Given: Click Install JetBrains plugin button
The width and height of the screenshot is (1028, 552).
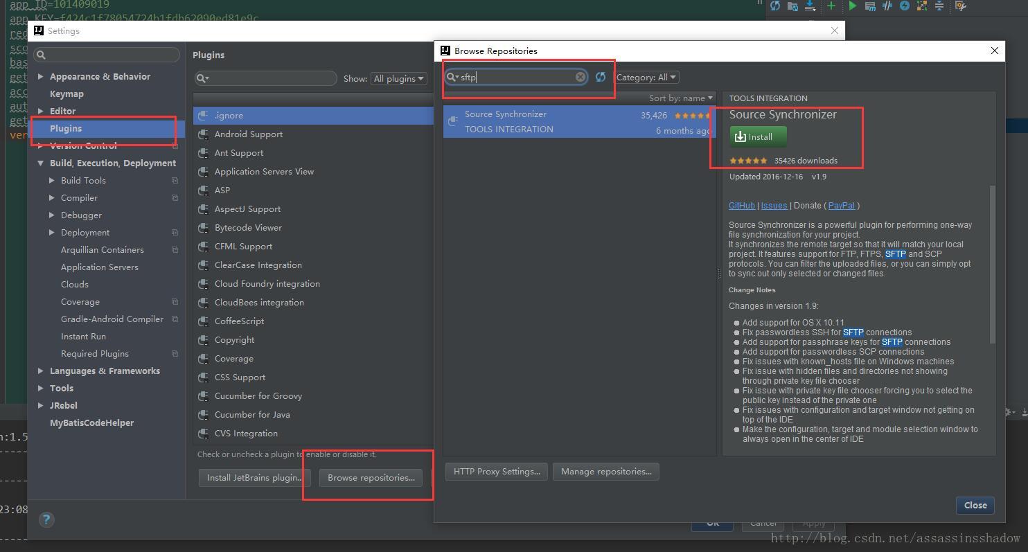Looking at the screenshot, I should (x=254, y=477).
